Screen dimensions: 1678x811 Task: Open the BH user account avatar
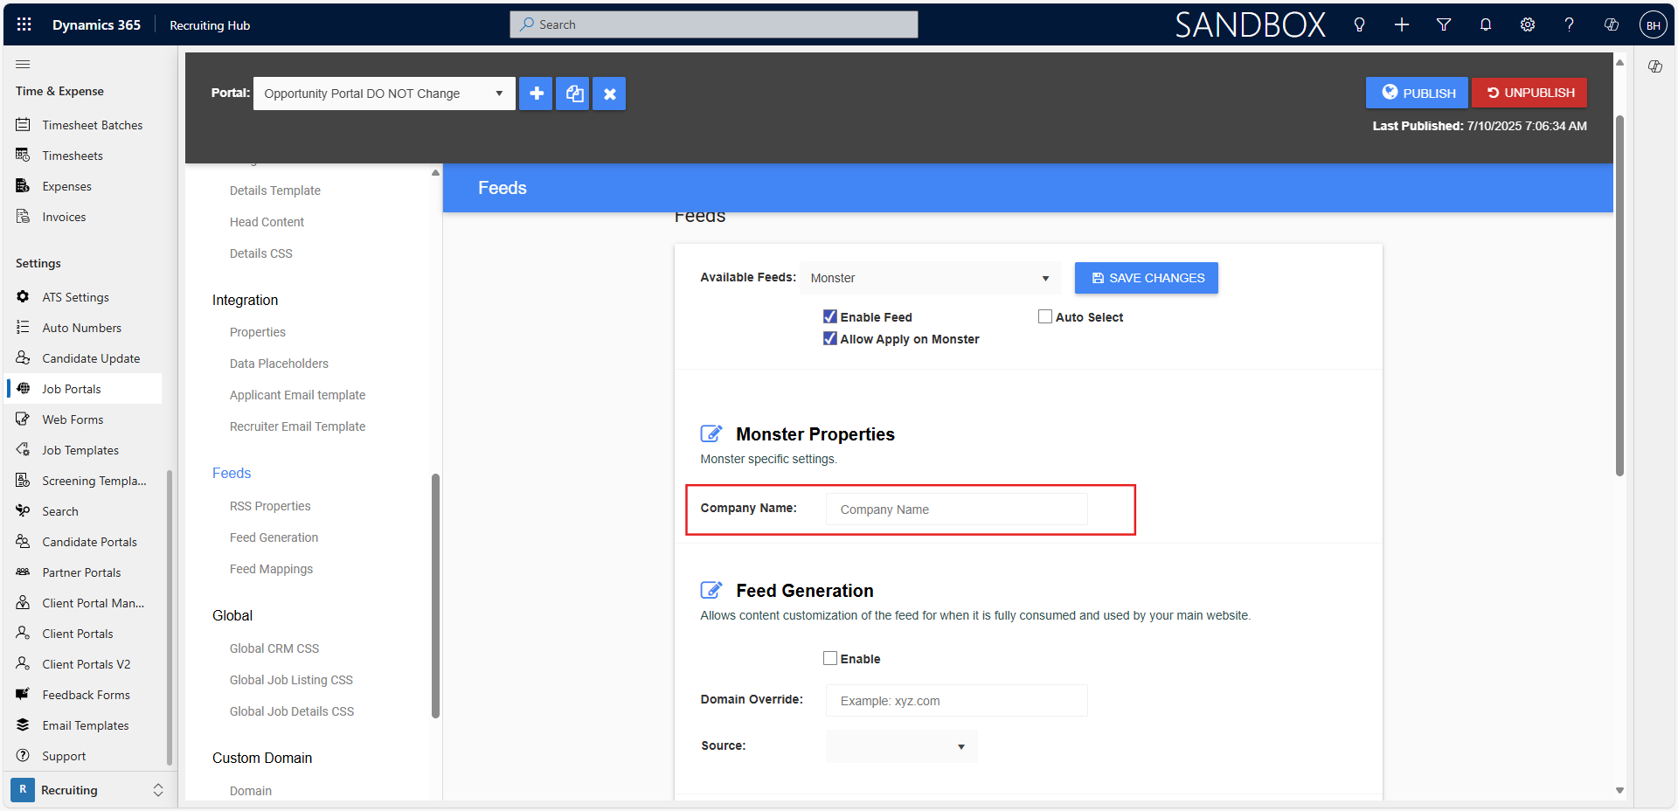(x=1654, y=25)
